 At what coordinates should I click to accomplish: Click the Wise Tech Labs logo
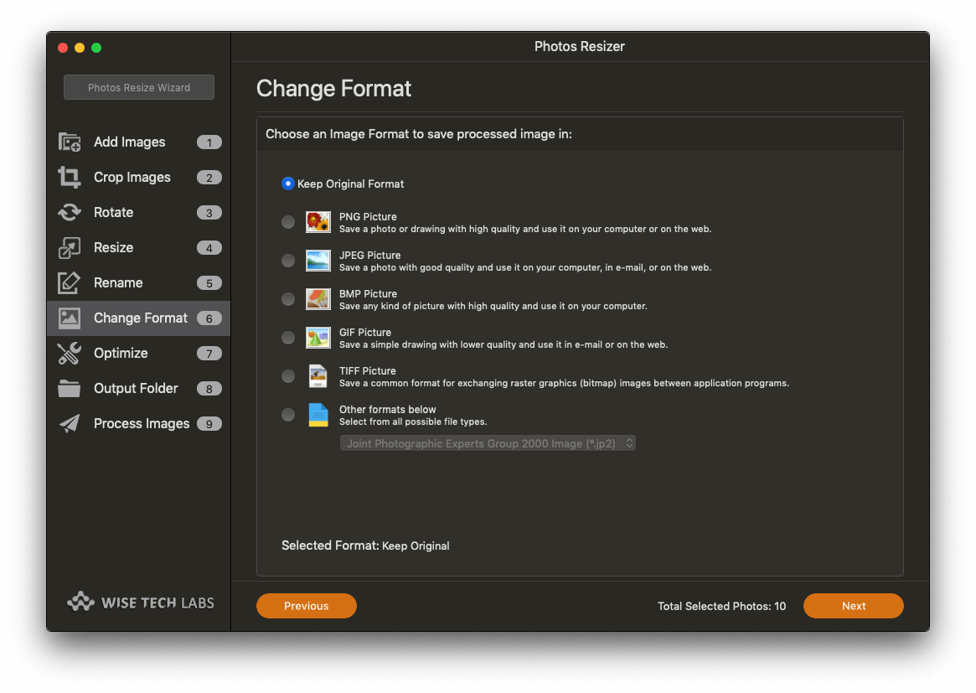141,602
